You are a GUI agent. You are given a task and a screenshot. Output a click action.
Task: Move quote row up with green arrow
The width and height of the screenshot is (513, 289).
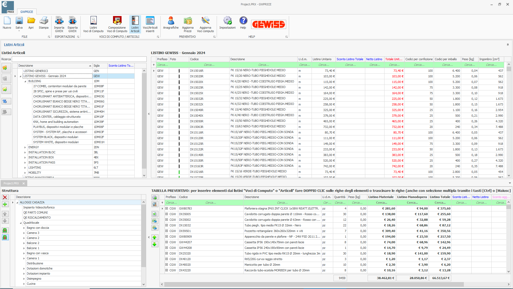tap(154, 237)
